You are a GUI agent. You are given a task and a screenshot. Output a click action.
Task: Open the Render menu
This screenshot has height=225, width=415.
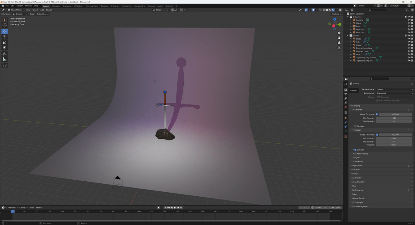[19, 6]
